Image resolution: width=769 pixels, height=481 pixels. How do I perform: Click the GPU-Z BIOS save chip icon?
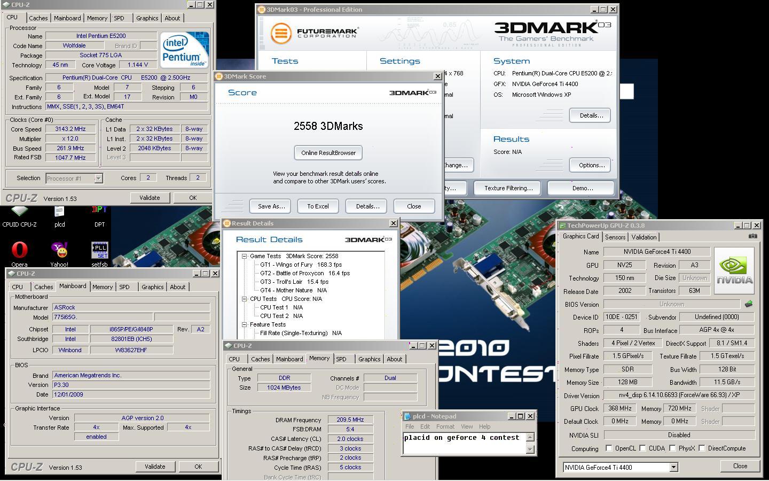(x=749, y=304)
